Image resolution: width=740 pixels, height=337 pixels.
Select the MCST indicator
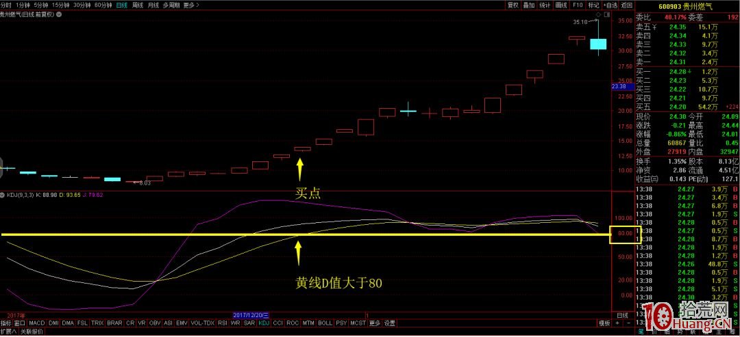click(x=358, y=323)
